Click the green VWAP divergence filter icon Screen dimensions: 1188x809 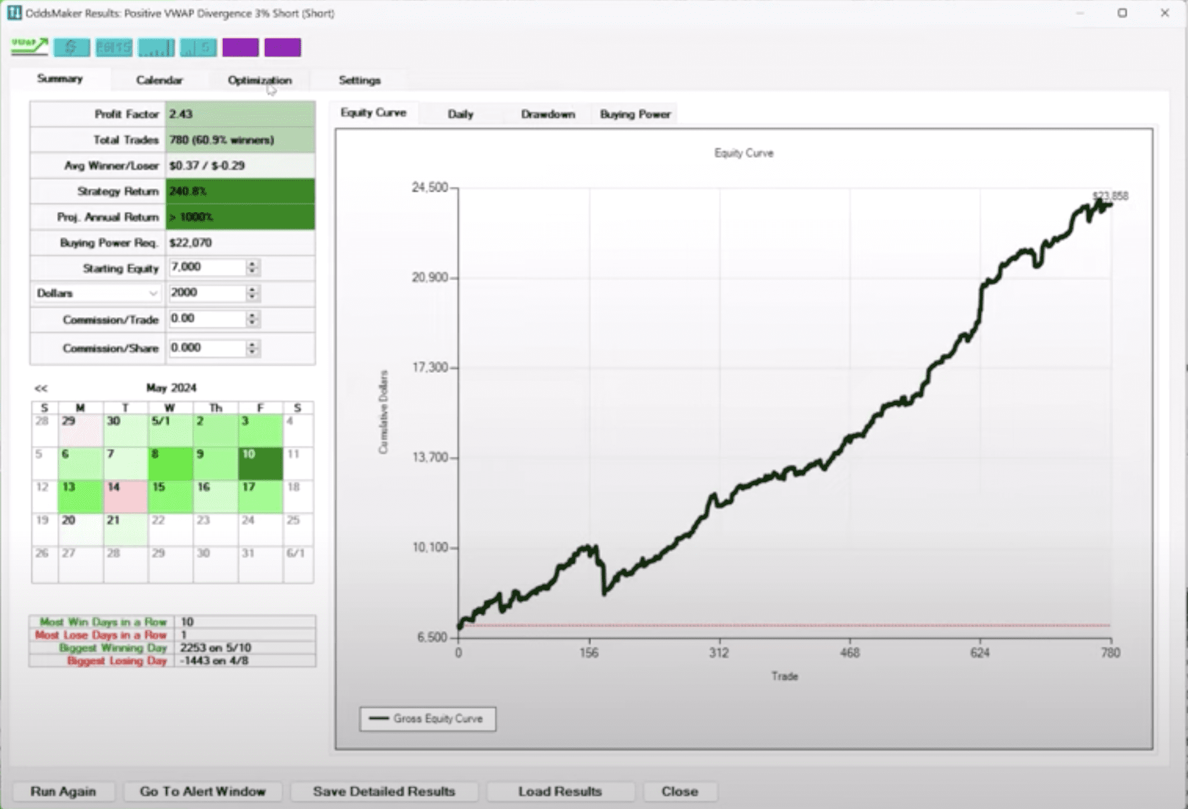(30, 47)
